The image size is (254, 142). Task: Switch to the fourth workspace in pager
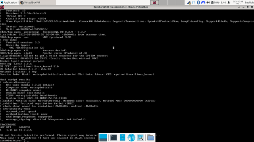pos(180,2)
